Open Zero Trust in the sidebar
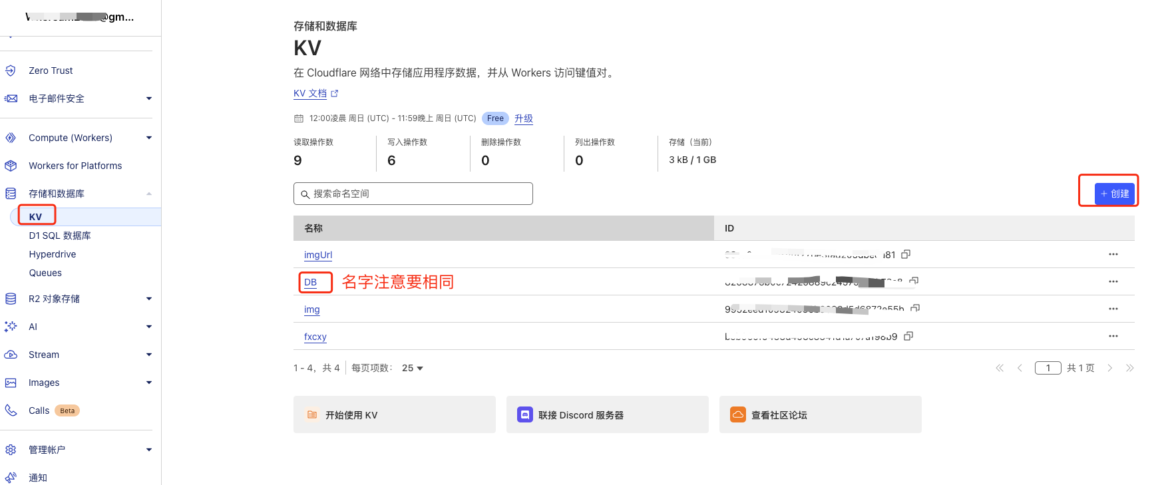 tap(51, 71)
